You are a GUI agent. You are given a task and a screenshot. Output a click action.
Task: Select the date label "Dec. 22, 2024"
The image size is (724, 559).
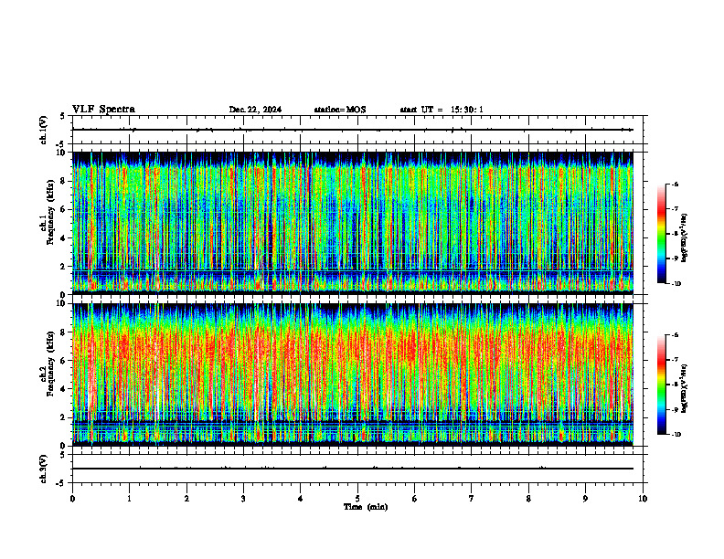click(x=255, y=110)
